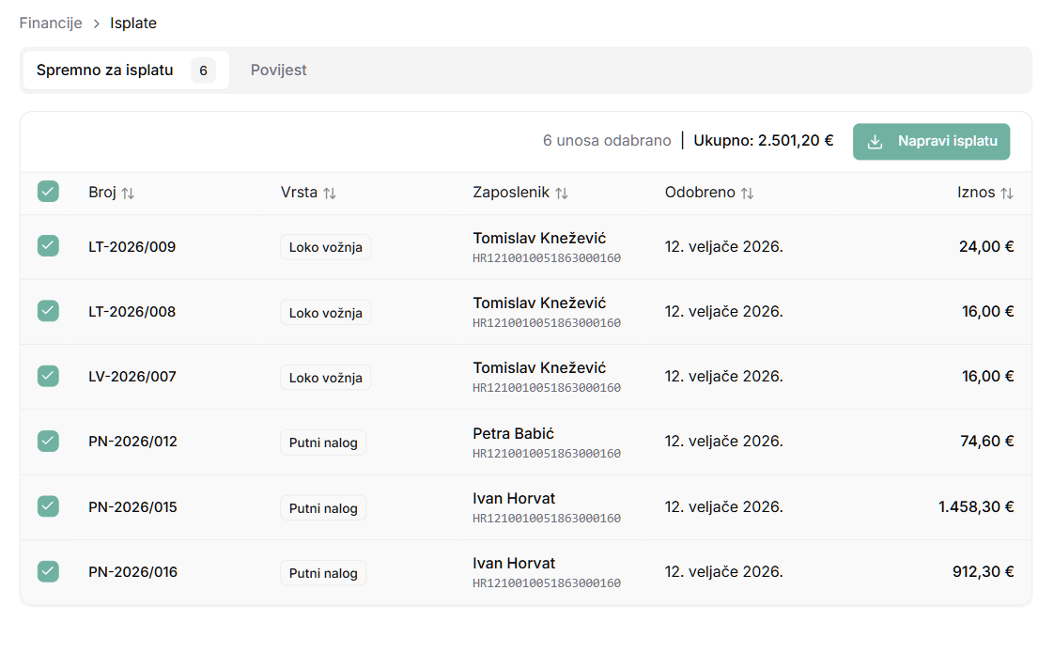Click the 1.458,30 € amount cell
Screen dimensions: 1054x668
point(976,506)
